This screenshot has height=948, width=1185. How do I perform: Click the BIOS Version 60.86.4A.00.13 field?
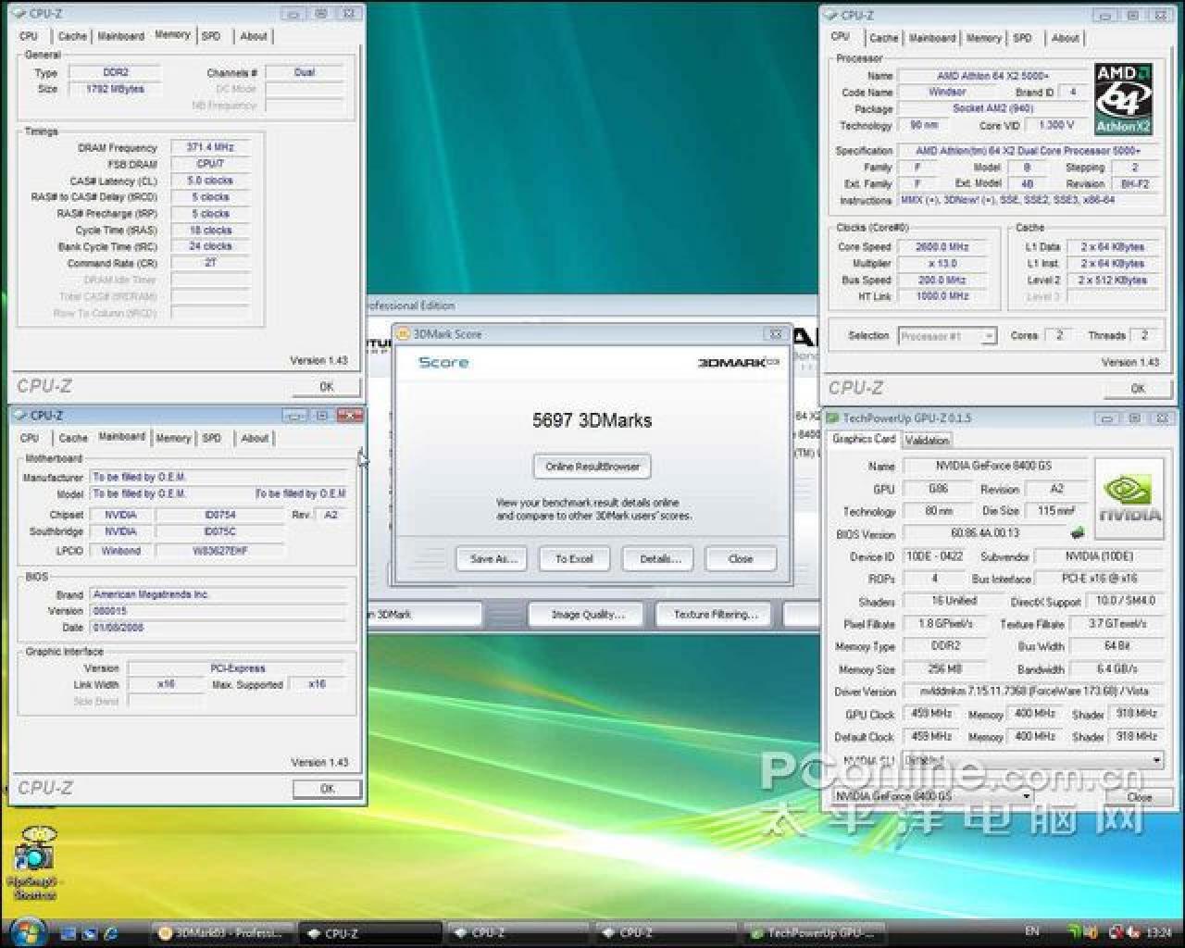pyautogui.click(x=984, y=534)
